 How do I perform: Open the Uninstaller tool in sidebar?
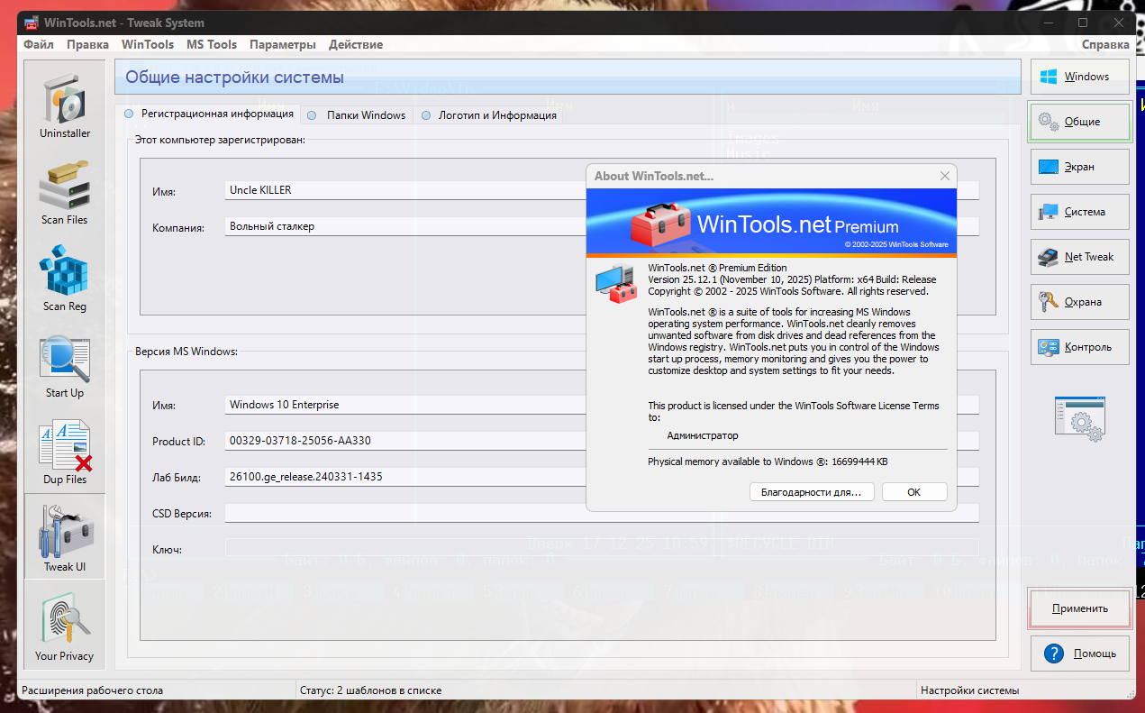(x=65, y=105)
